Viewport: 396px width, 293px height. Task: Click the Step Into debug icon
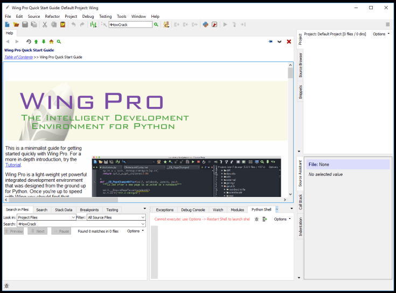click(234, 24)
